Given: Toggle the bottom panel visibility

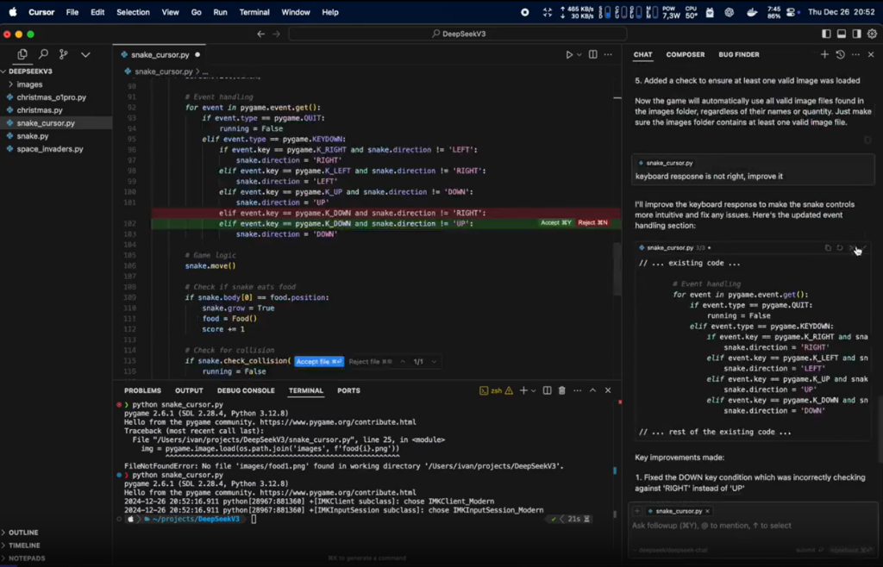Looking at the screenshot, I should pos(841,34).
